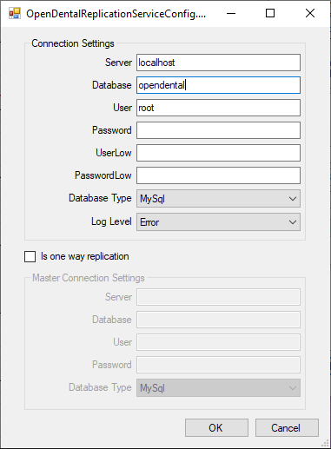Screen dimensions: 331x449
Task: Click the empty Password field in Connection Settings
Action: click(218, 130)
